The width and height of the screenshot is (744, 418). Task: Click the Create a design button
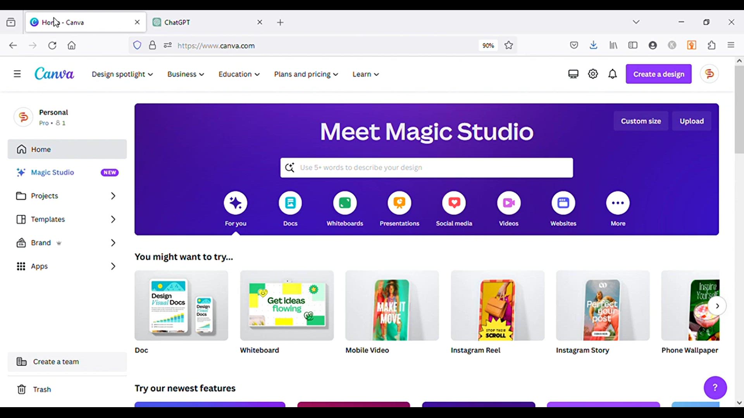(x=658, y=74)
